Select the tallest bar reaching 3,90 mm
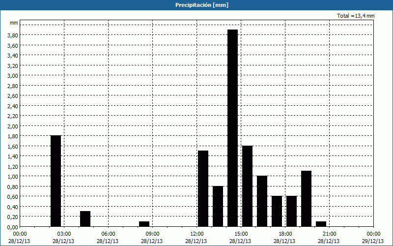This screenshot has height=246, width=393. click(x=232, y=128)
